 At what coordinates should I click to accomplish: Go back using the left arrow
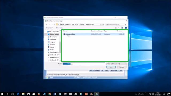[x=46, y=24]
